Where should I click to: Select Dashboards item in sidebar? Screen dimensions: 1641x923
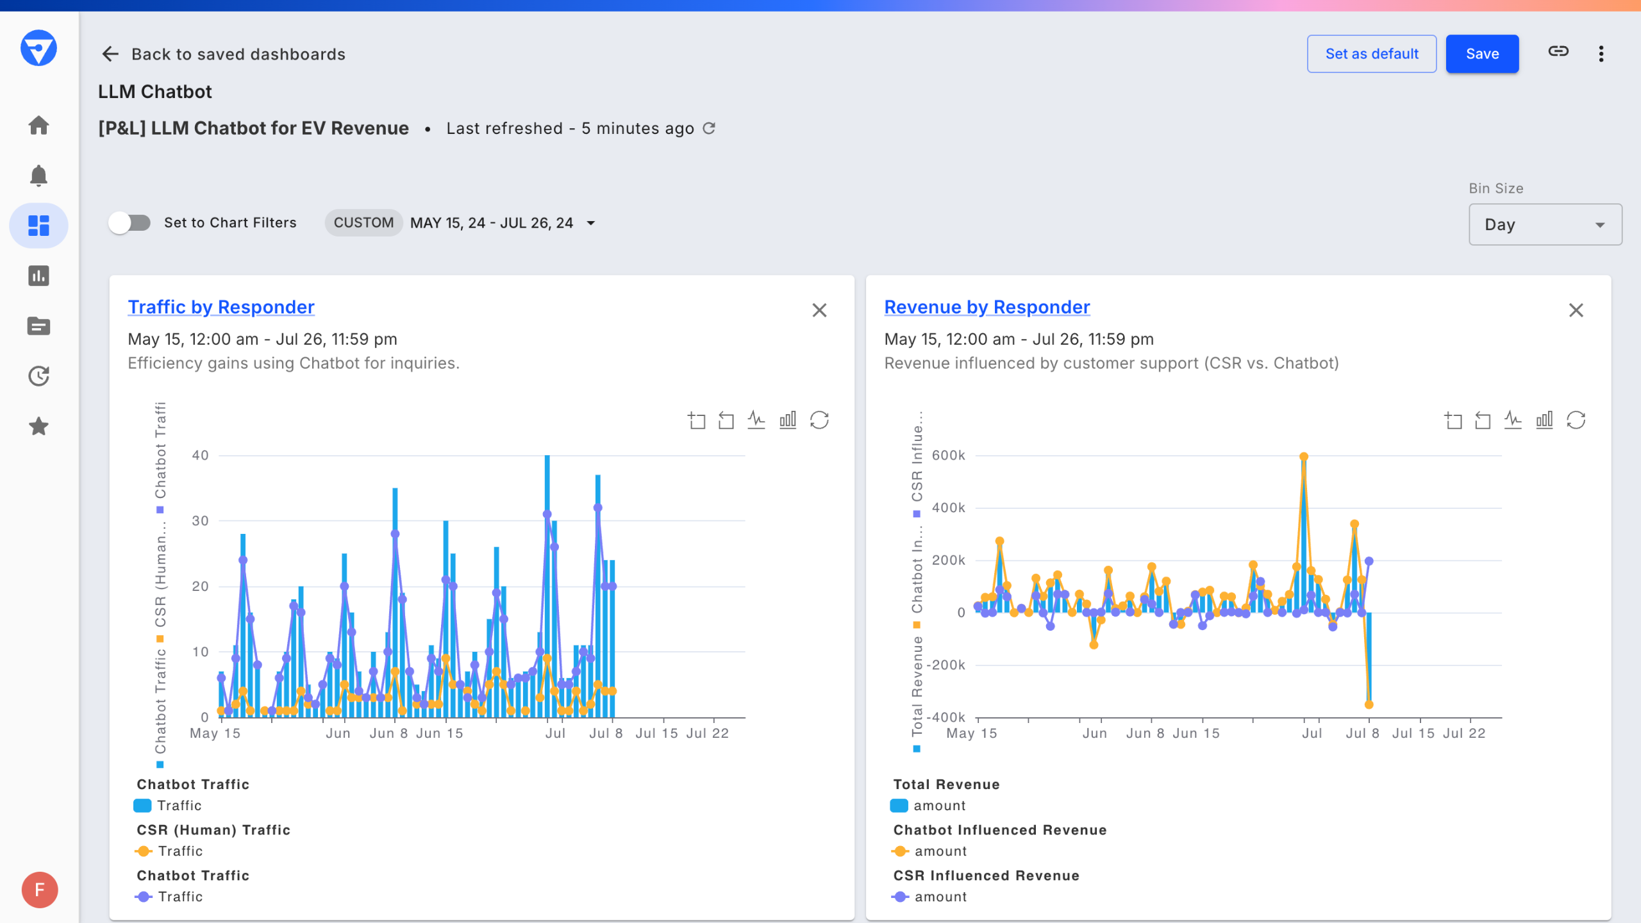[38, 226]
